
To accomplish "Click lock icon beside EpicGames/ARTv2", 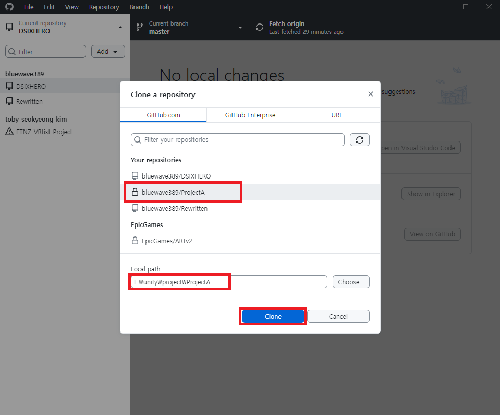I will pyautogui.click(x=135, y=240).
